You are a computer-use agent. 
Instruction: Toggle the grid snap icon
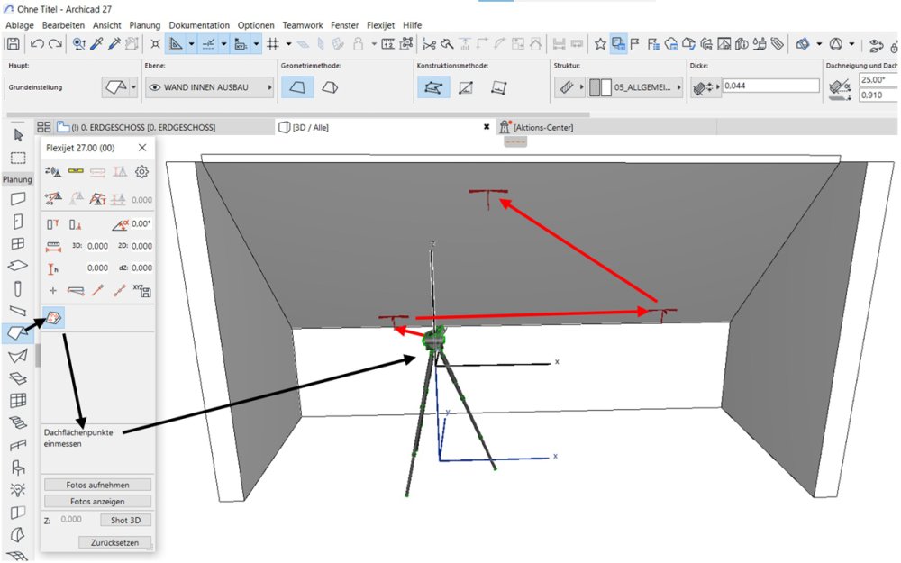coord(272,43)
